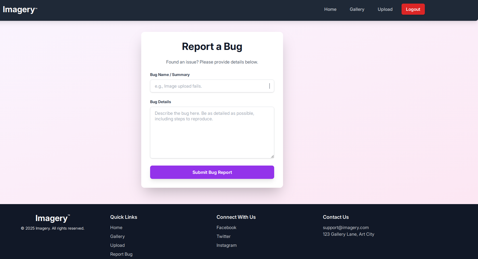478x259 pixels.
Task: Click the Imagery logo in the footer
Action: (x=52, y=219)
